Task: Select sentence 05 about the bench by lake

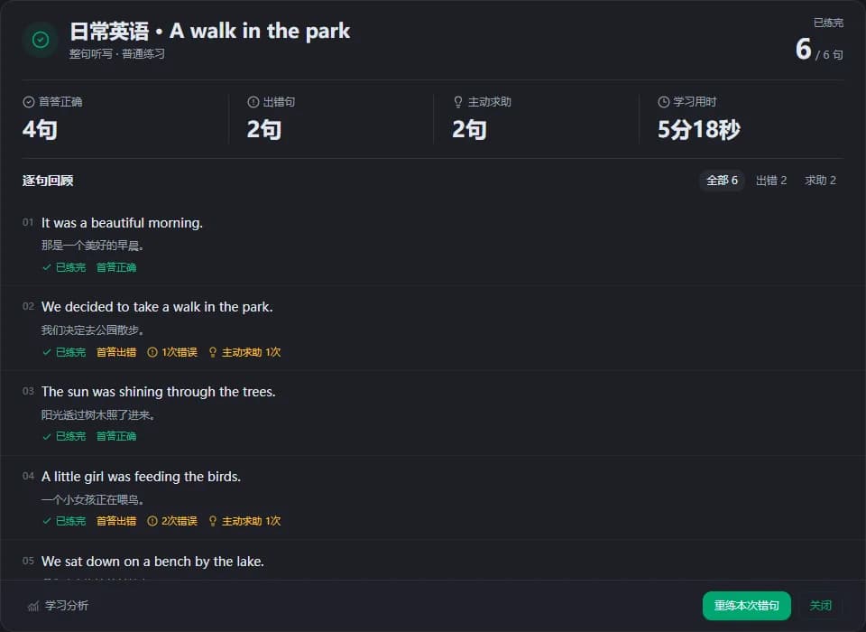Action: point(433,562)
